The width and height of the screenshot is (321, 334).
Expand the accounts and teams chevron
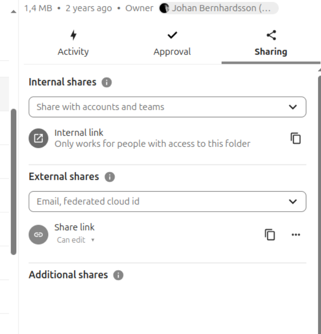tap(293, 107)
